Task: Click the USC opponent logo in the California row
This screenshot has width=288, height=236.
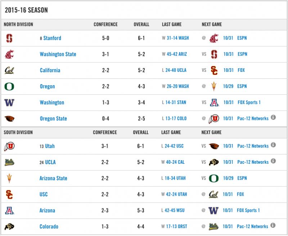Action: [214, 70]
